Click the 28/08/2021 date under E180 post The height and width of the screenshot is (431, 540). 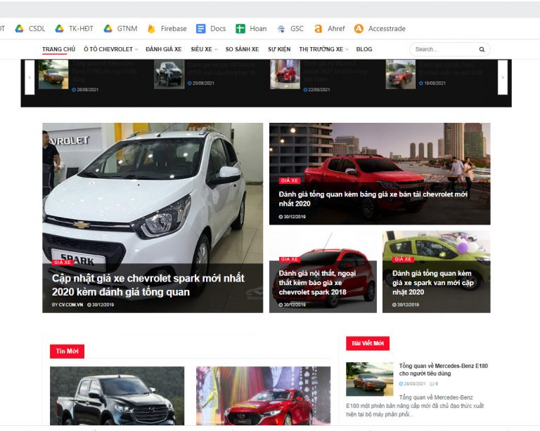(x=412, y=384)
